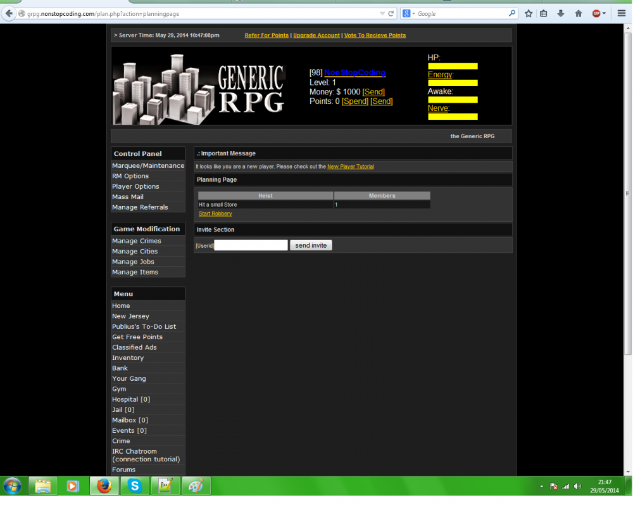Launch Skype from the taskbar

[x=134, y=485]
